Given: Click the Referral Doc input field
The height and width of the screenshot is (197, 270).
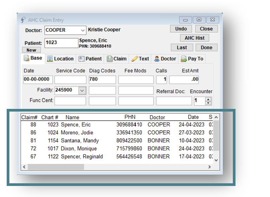Looking at the screenshot, I should click(174, 101).
